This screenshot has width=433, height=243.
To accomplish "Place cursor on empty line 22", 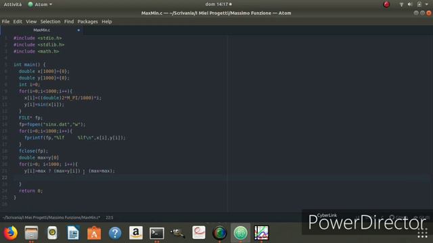I will (x=221, y=178).
